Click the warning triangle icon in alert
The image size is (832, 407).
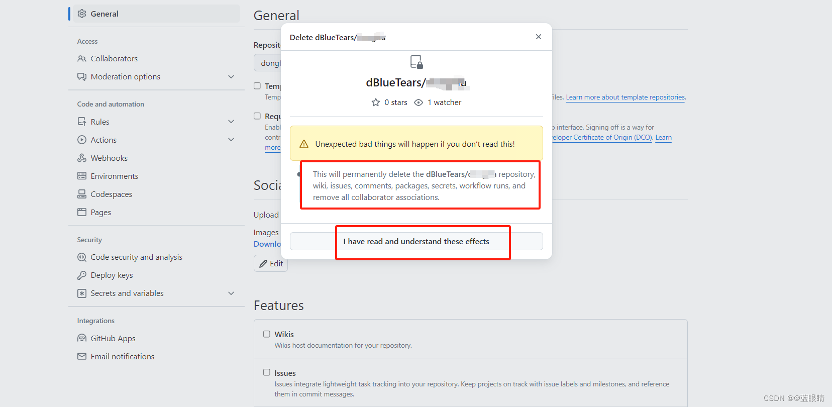[x=304, y=144]
